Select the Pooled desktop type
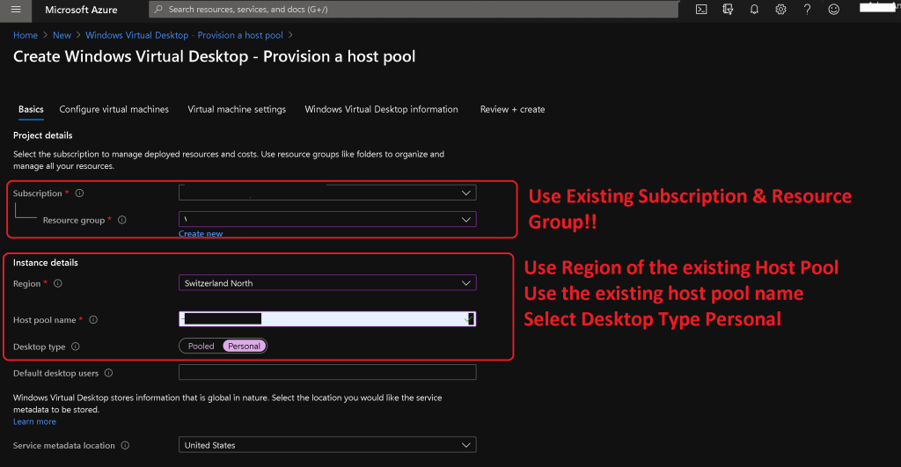Viewport: 901px width, 467px height. (201, 346)
